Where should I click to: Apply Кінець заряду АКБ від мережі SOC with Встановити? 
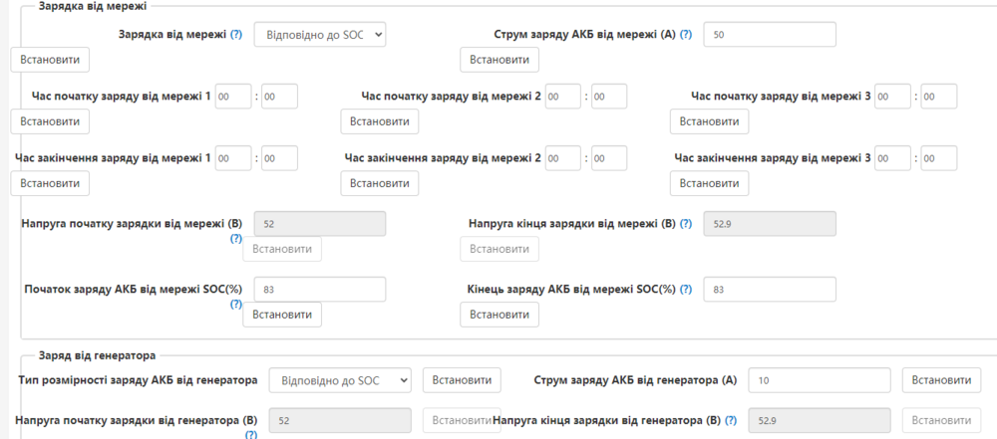point(498,314)
